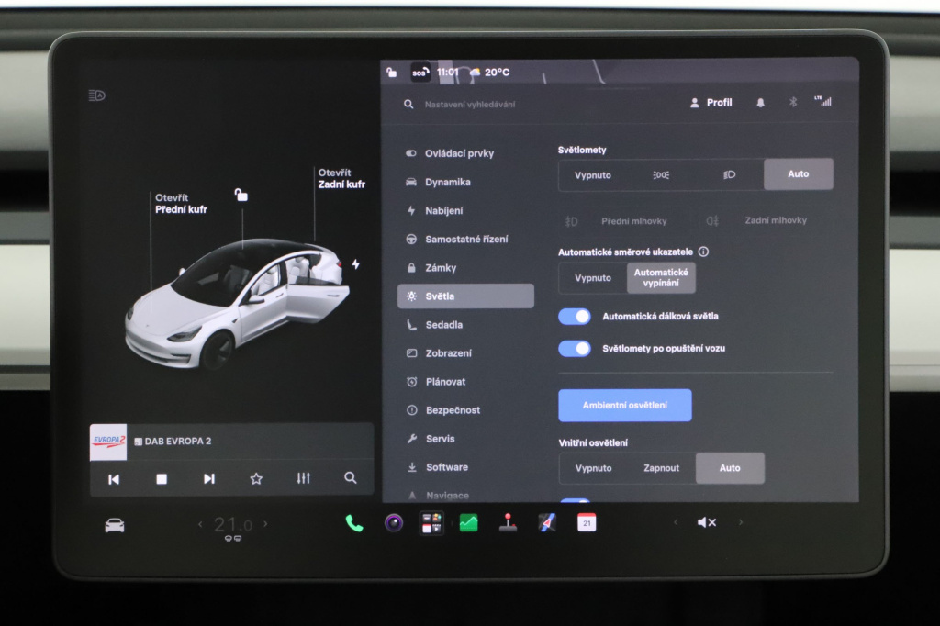The height and width of the screenshot is (626, 940).
Task: Open Přední kufr (front trunk)
Action: tap(181, 203)
